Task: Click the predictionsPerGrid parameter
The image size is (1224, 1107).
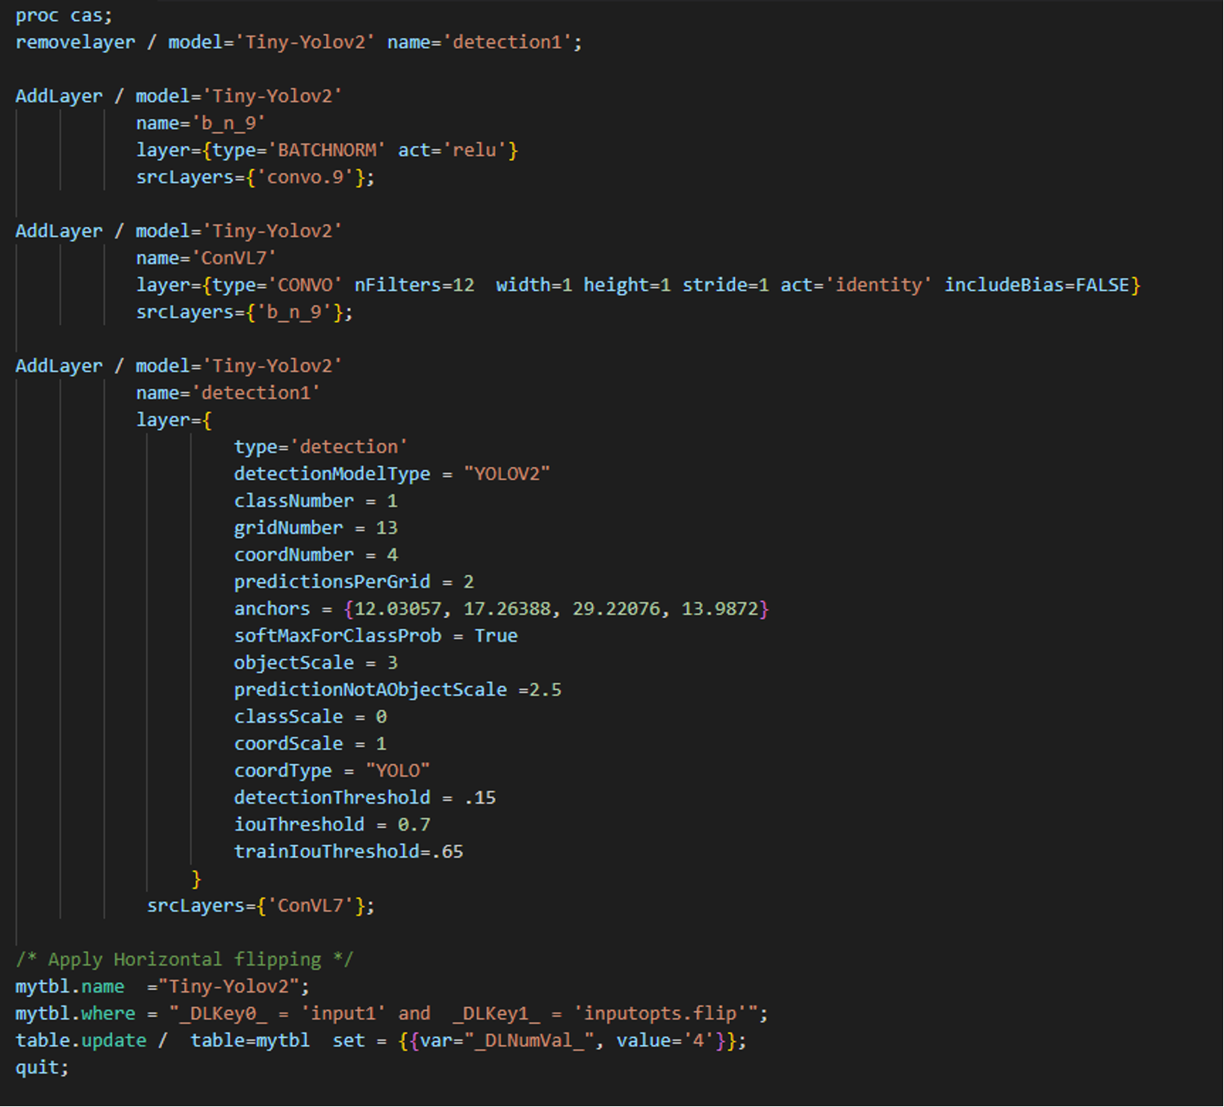Action: 332,583
